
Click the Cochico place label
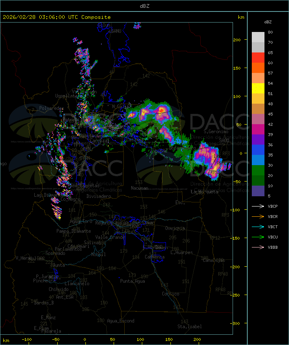(x=170, y=294)
